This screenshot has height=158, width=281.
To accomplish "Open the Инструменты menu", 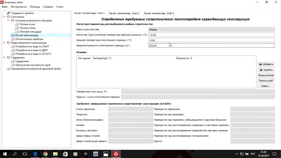I will point(18,7).
